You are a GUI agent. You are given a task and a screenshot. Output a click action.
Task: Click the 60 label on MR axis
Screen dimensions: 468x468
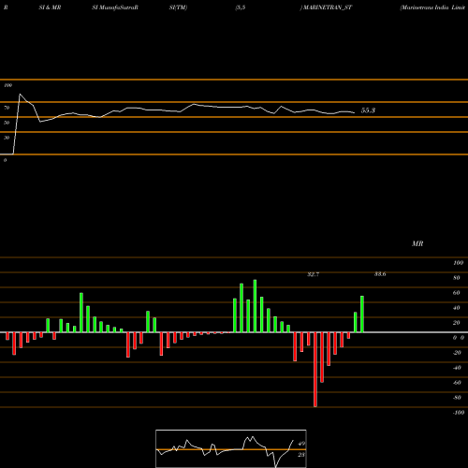(457, 293)
